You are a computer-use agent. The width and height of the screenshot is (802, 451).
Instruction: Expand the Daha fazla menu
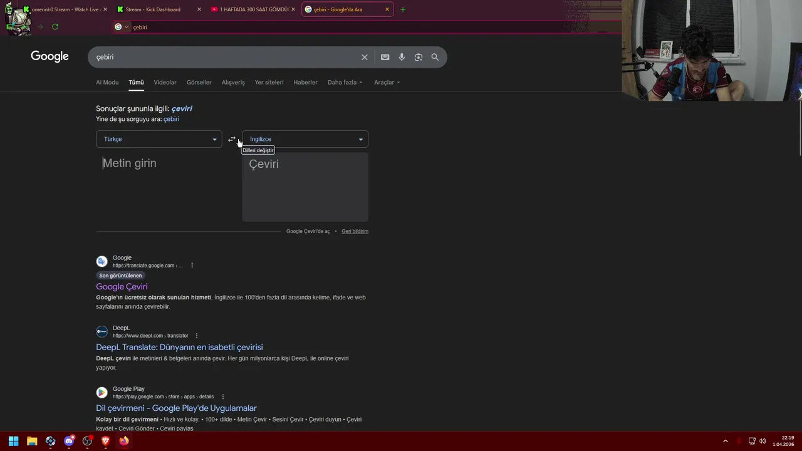[x=345, y=82]
